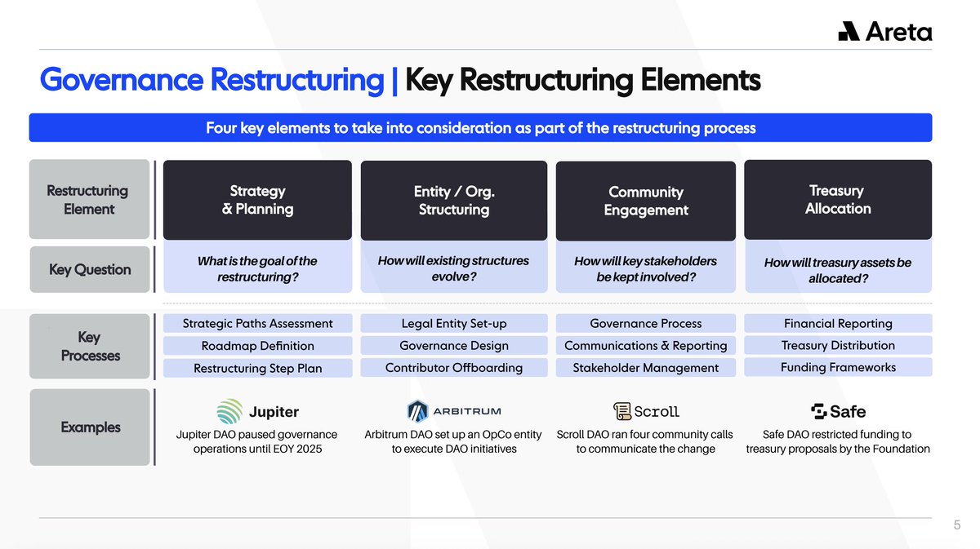Click the Stakeholder Management process item
980x549 pixels.
pos(645,368)
